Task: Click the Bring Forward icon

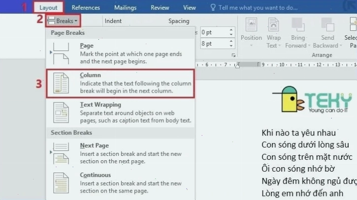Action: [x=298, y=25]
